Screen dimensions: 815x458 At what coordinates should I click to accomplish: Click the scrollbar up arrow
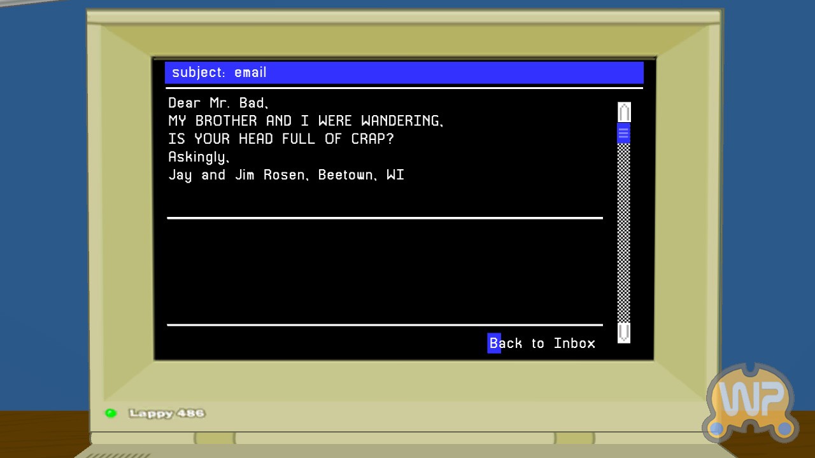tap(624, 112)
